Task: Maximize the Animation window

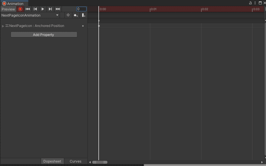Action: (260, 3)
